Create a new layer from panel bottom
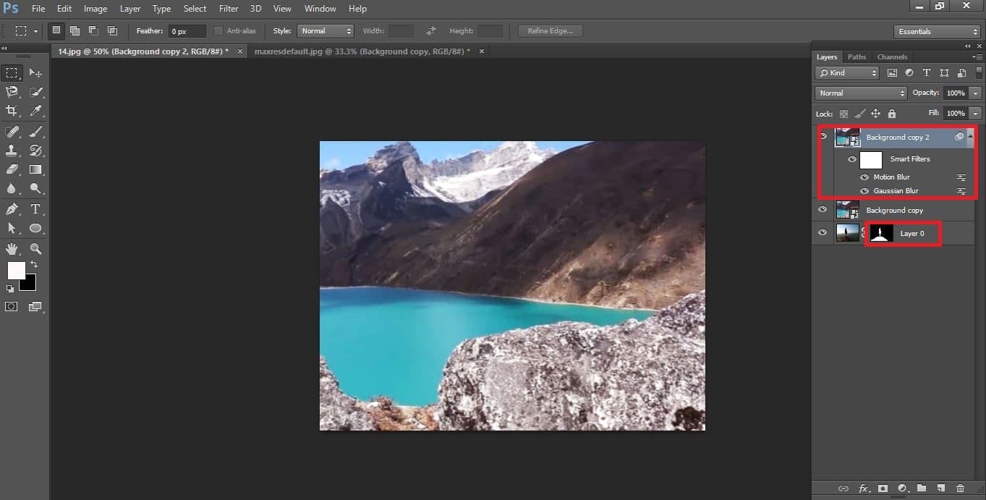The image size is (986, 500). click(941, 488)
